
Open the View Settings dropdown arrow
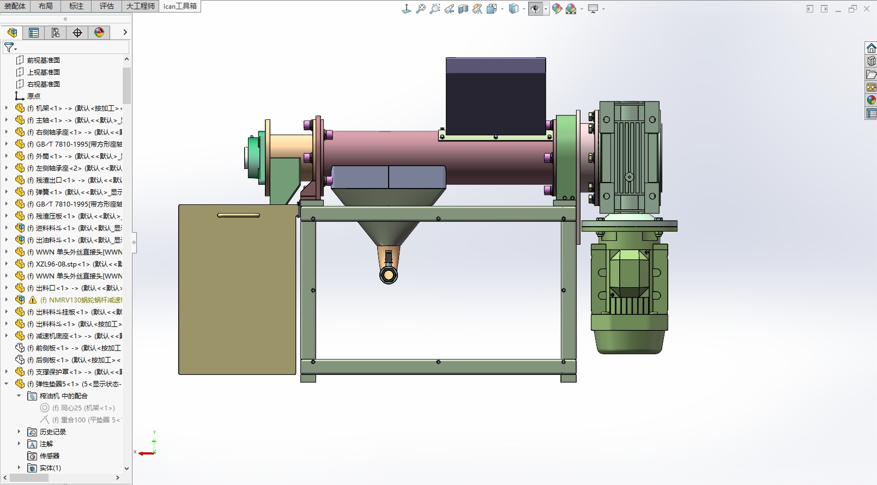(603, 9)
